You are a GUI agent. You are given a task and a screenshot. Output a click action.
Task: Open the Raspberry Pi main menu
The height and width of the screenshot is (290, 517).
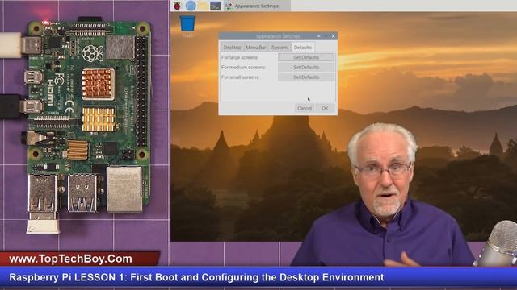tap(178, 6)
